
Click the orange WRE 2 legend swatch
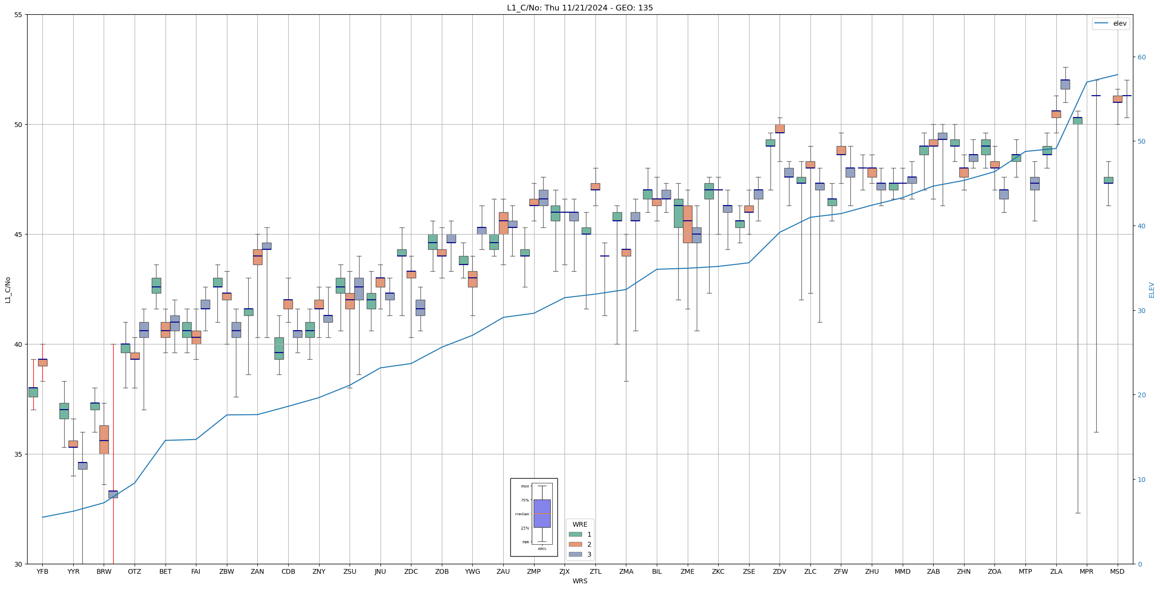(575, 544)
